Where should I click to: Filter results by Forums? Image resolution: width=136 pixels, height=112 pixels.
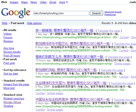(x=8, y=38)
